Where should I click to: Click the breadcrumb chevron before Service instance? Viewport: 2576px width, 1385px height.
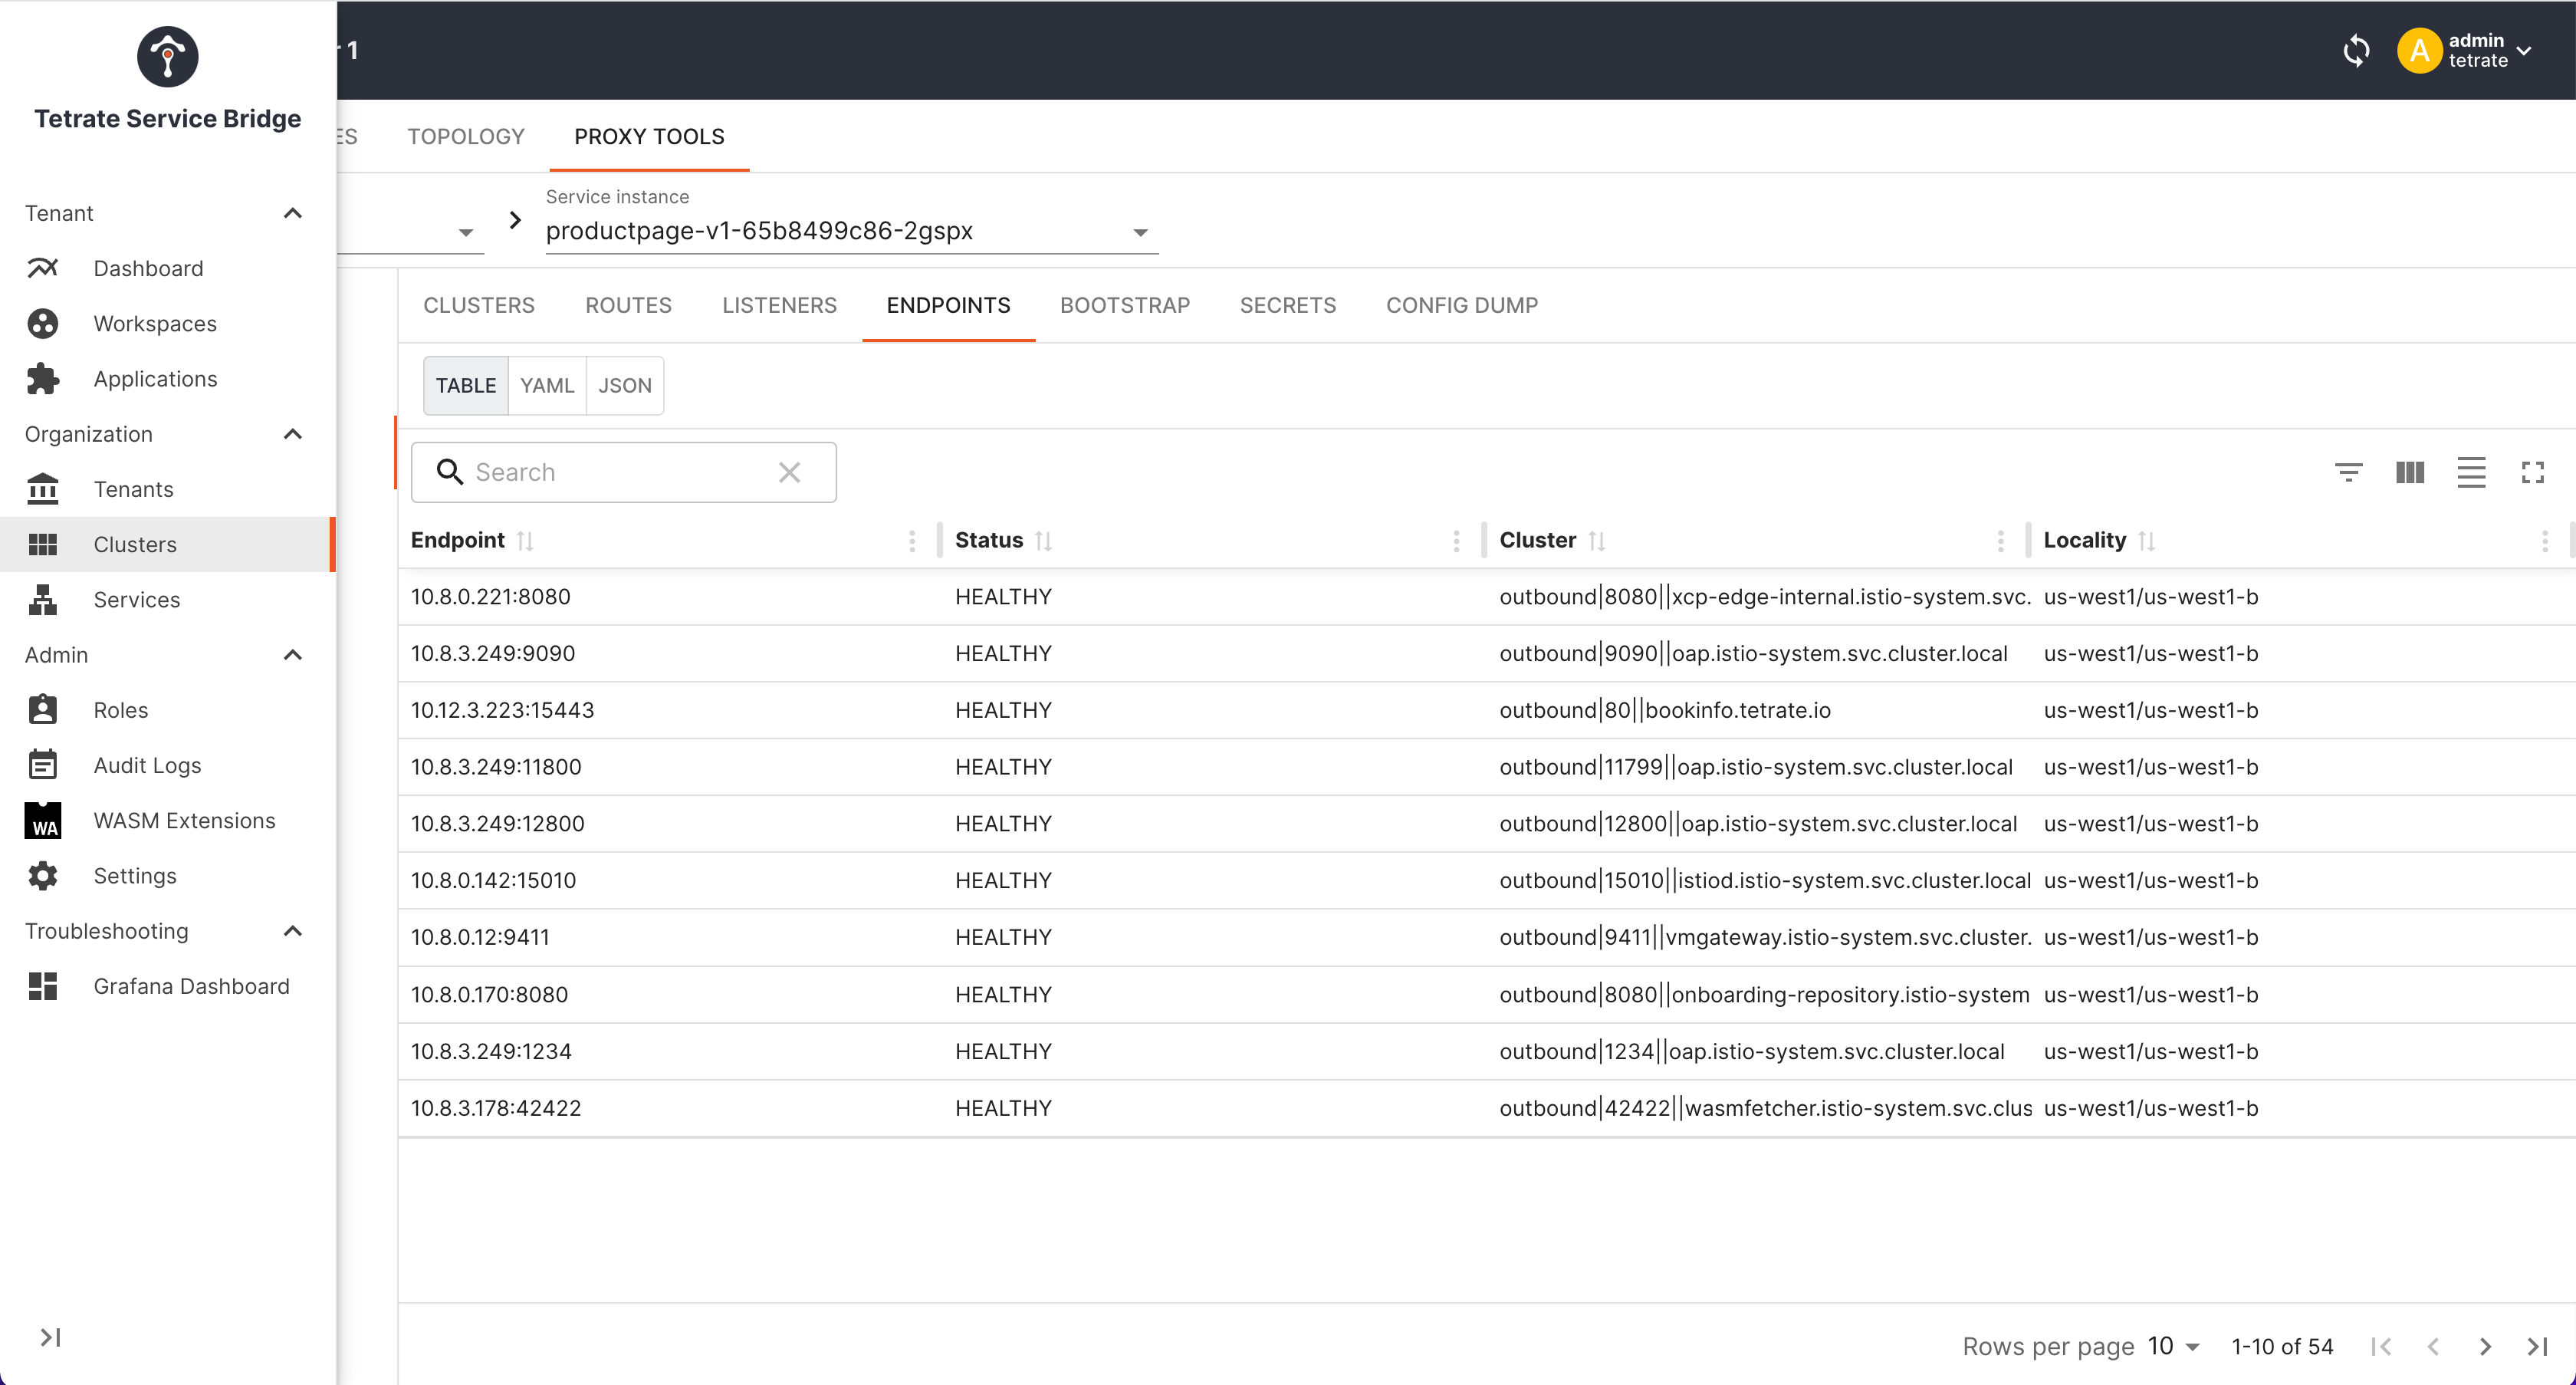tap(515, 220)
